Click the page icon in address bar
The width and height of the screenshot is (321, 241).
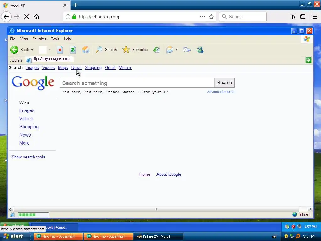click(x=29, y=60)
